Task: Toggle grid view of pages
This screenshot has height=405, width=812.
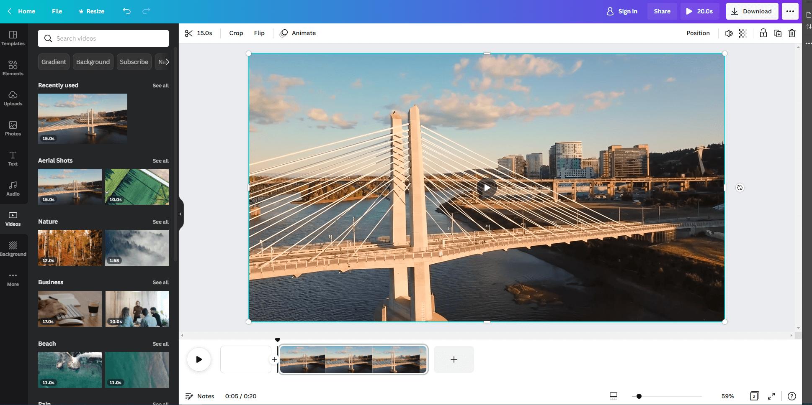Action: click(x=754, y=396)
